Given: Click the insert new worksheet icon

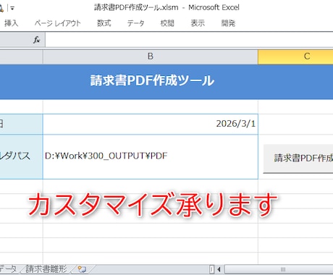Looking at the screenshot, I should [82, 269].
